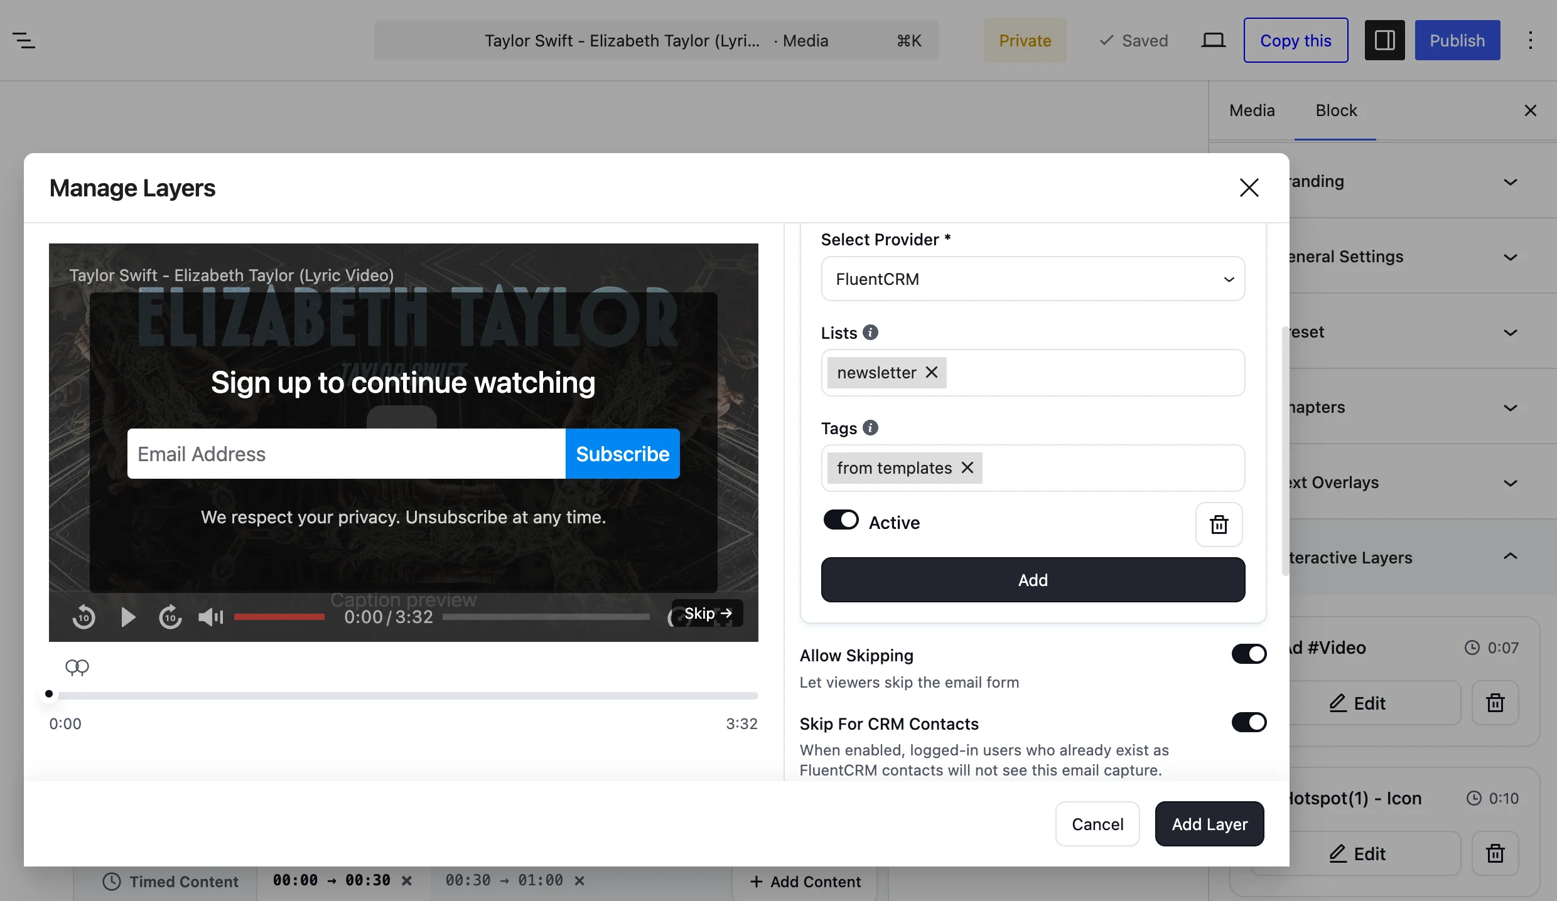This screenshot has width=1557, height=901.
Task: Toggle the Active switch off
Action: (x=841, y=520)
